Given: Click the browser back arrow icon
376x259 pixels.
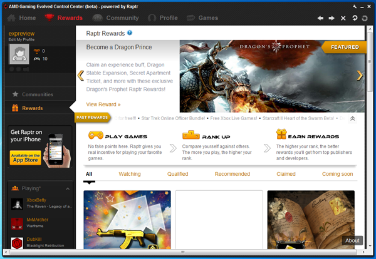Looking at the screenshot, I should (321, 18).
